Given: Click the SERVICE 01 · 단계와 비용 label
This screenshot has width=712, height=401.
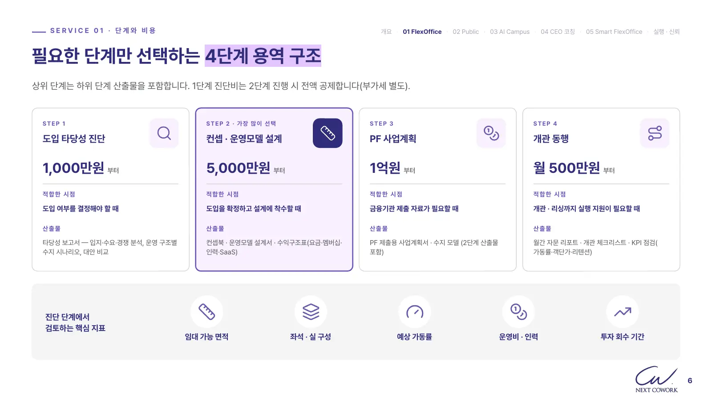Looking at the screenshot, I should pyautogui.click(x=103, y=31).
